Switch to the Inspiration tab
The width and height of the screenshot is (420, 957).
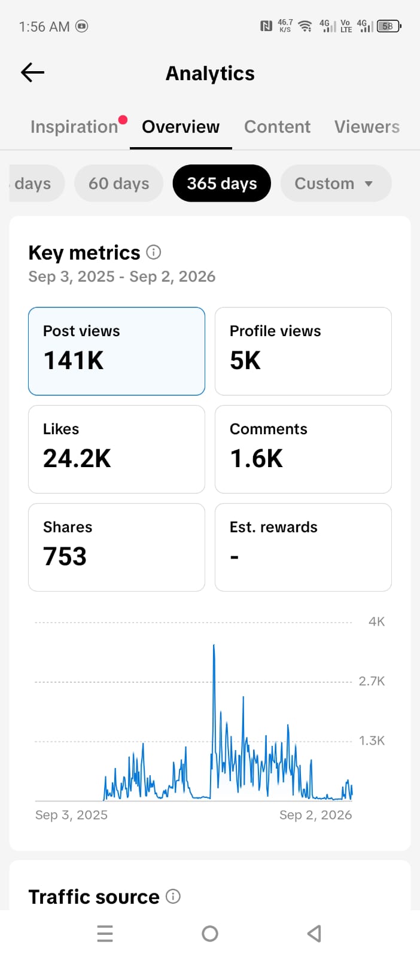pyautogui.click(x=74, y=127)
